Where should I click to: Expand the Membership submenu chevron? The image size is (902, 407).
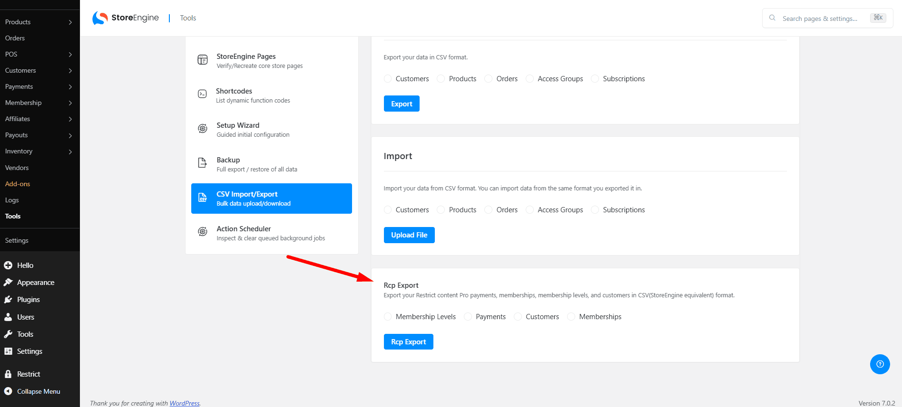click(70, 103)
